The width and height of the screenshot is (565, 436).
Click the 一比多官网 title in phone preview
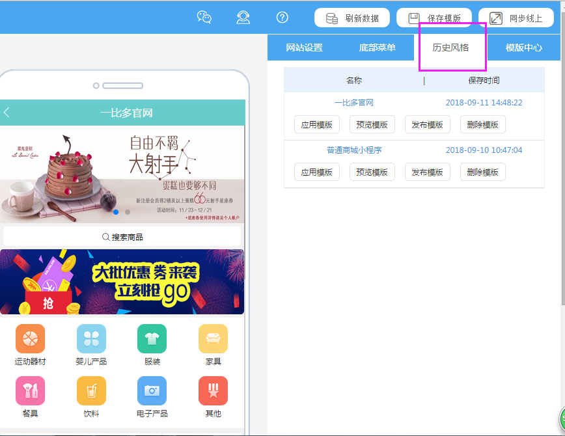126,113
